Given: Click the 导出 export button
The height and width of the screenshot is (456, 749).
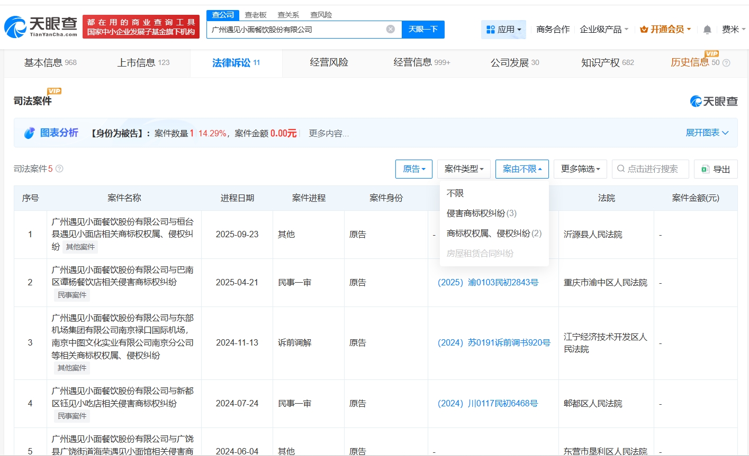Looking at the screenshot, I should [x=716, y=169].
